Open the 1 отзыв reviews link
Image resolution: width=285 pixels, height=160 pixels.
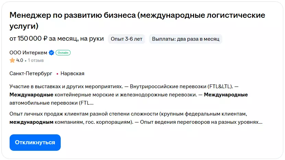(36, 61)
